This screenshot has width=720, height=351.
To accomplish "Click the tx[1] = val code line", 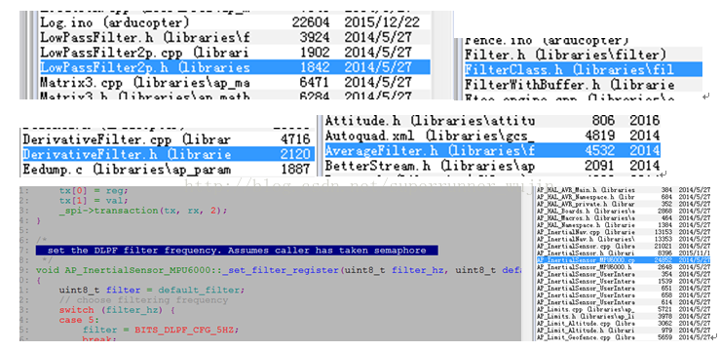I will pos(95,200).
